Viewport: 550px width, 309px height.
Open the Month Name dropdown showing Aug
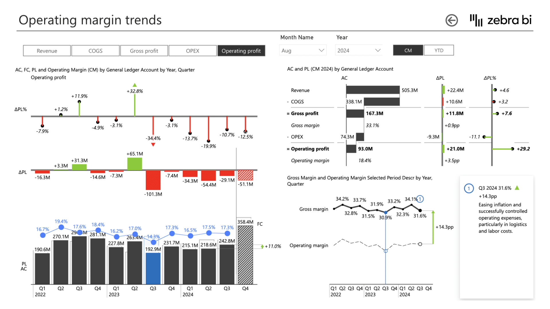click(302, 50)
